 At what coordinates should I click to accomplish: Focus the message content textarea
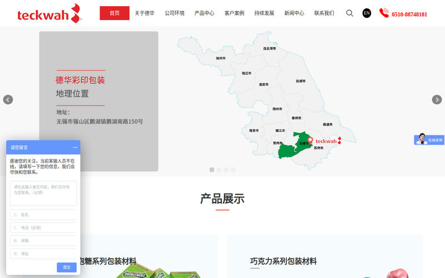click(x=43, y=193)
